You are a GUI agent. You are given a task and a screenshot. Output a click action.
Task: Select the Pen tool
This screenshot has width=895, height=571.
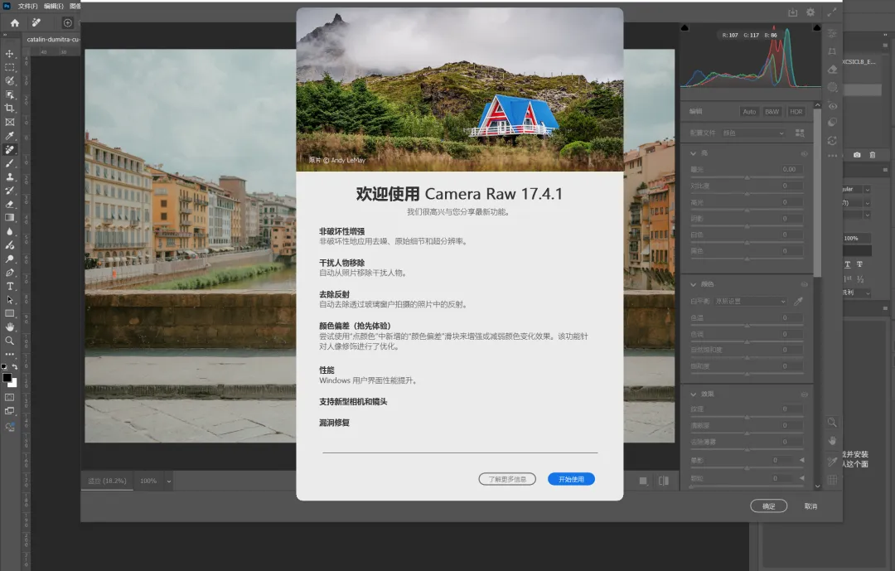tap(10, 273)
